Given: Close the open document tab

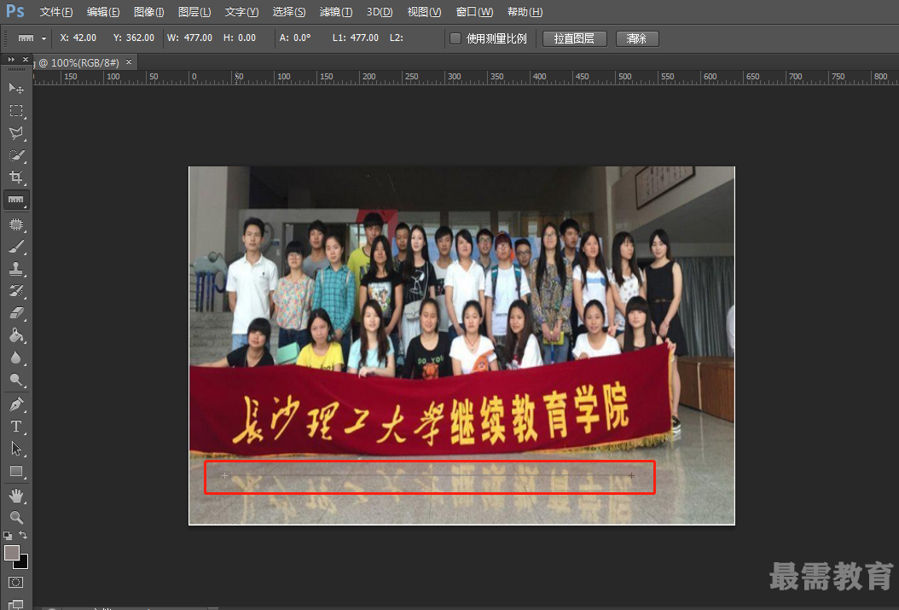Looking at the screenshot, I should tap(129, 62).
